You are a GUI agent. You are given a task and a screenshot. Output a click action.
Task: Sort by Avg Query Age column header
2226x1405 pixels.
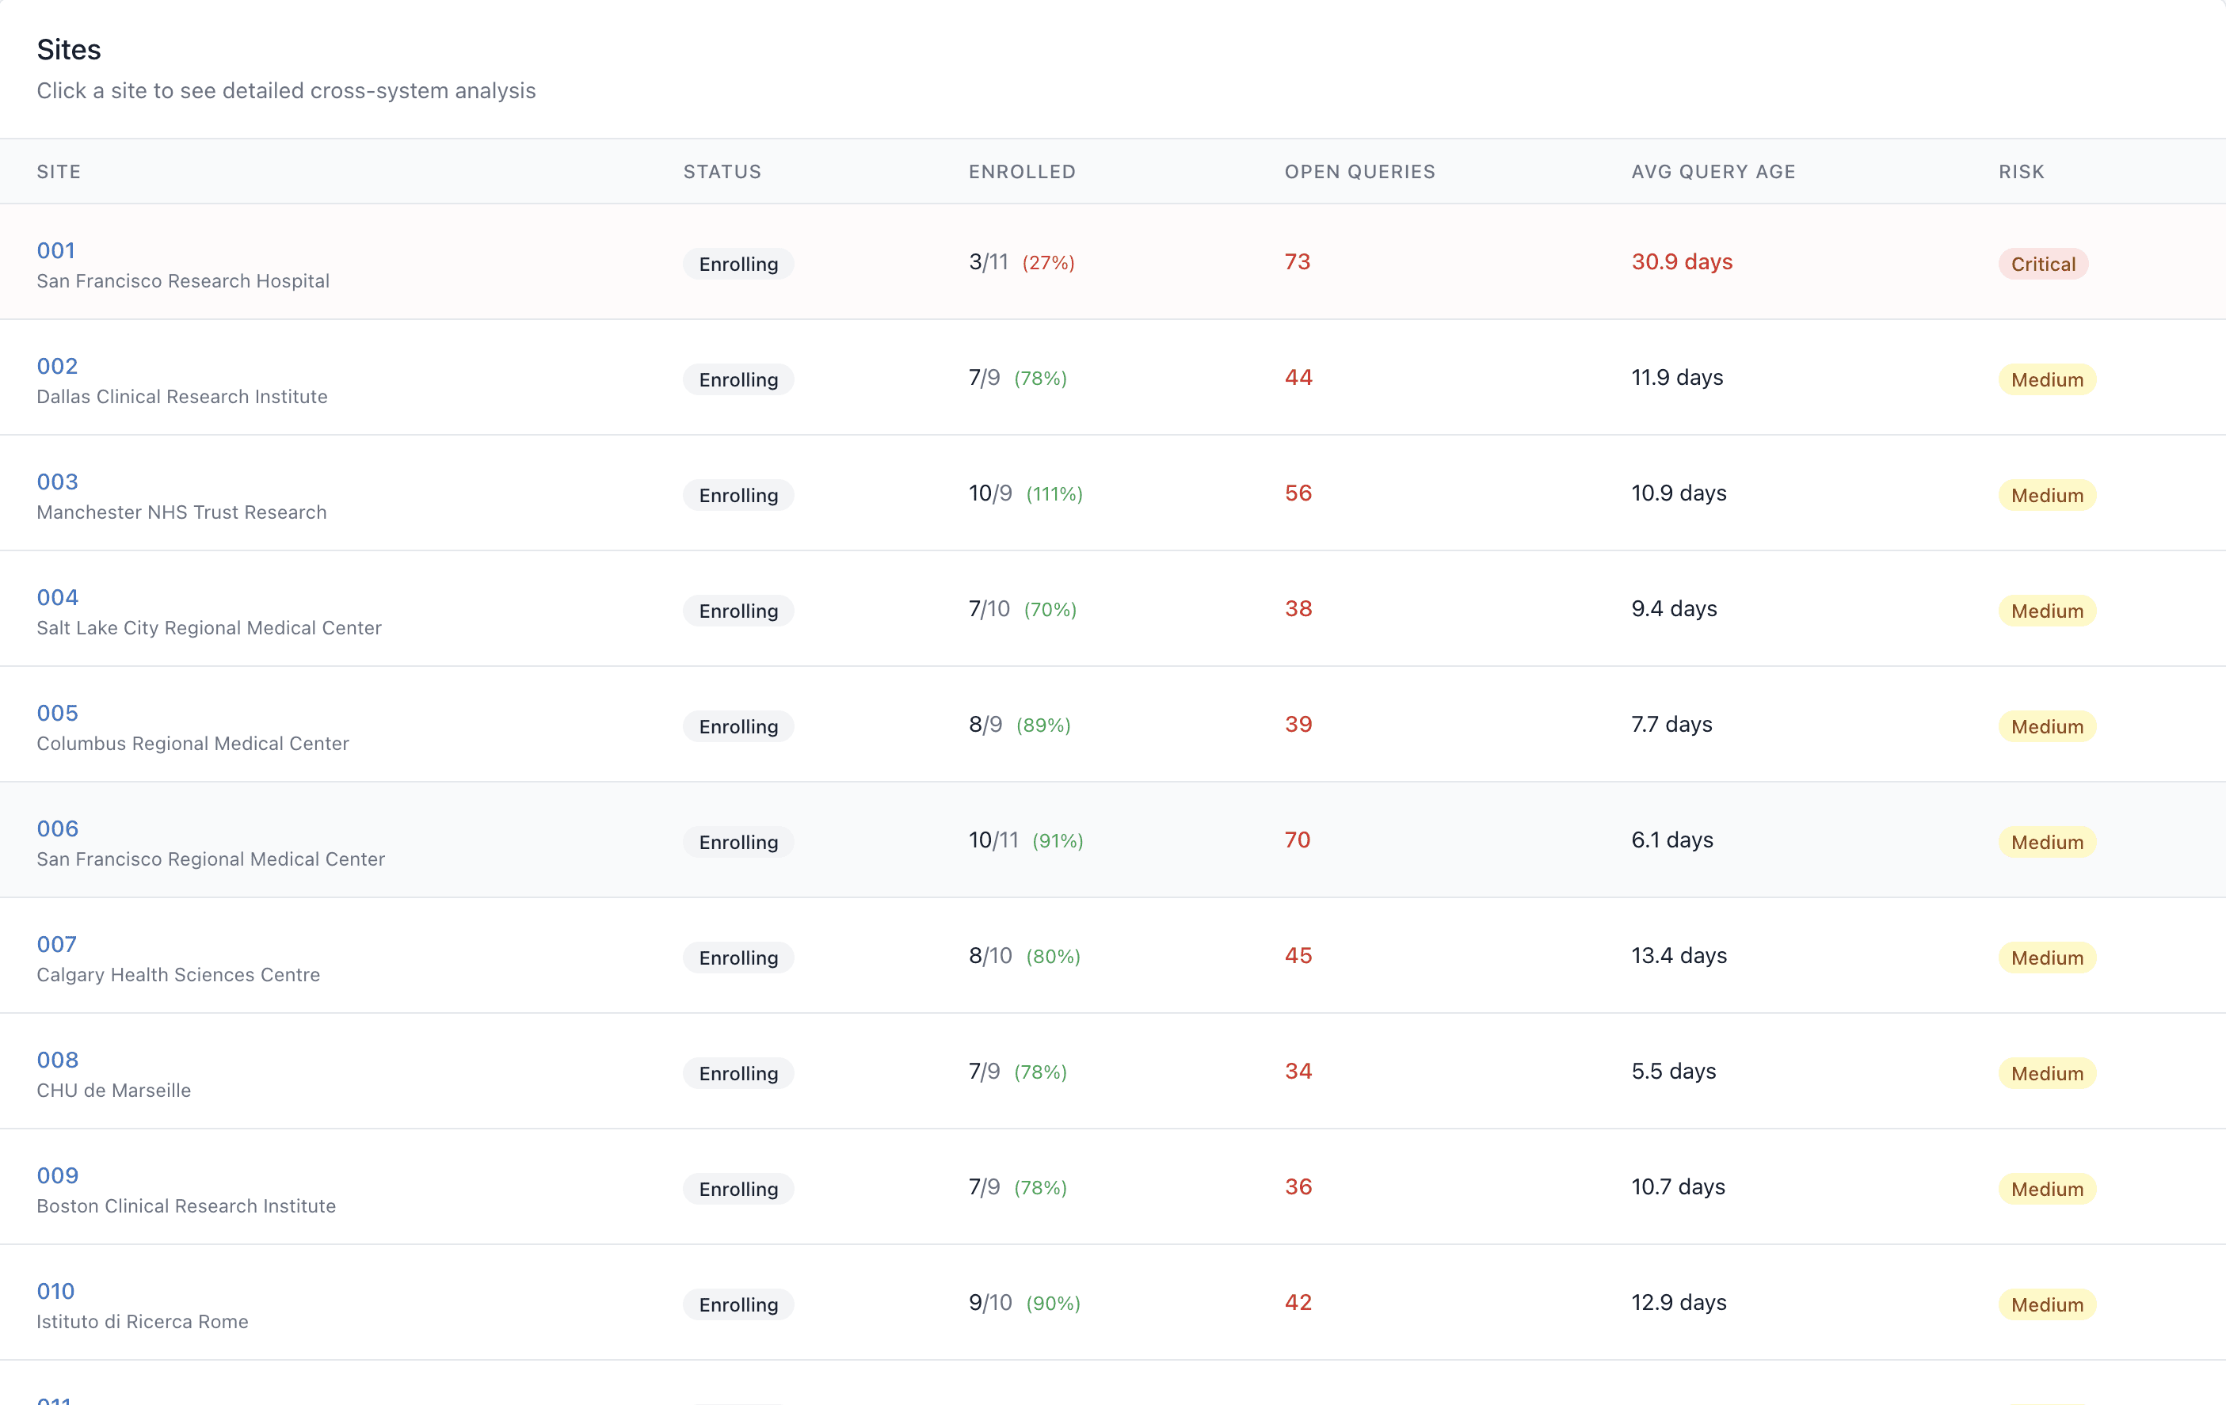tap(1712, 172)
